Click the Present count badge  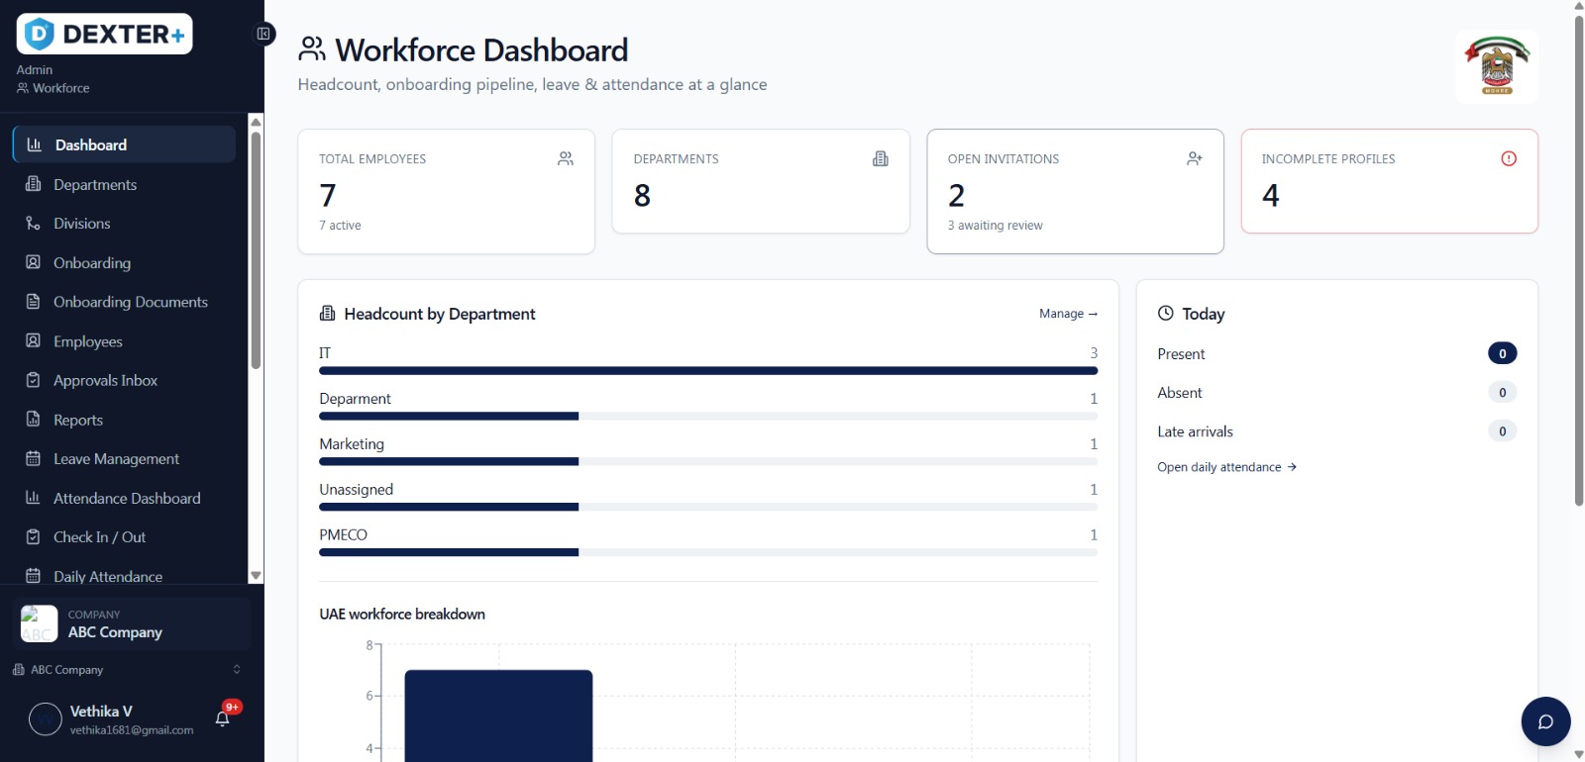(1502, 353)
